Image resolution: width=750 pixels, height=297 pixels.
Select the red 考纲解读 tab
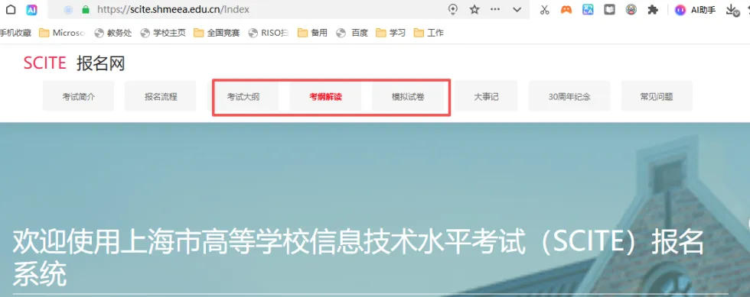tap(325, 96)
